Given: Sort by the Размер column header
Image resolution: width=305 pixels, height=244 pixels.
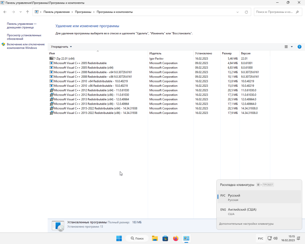Looking at the screenshot, I should (230, 53).
